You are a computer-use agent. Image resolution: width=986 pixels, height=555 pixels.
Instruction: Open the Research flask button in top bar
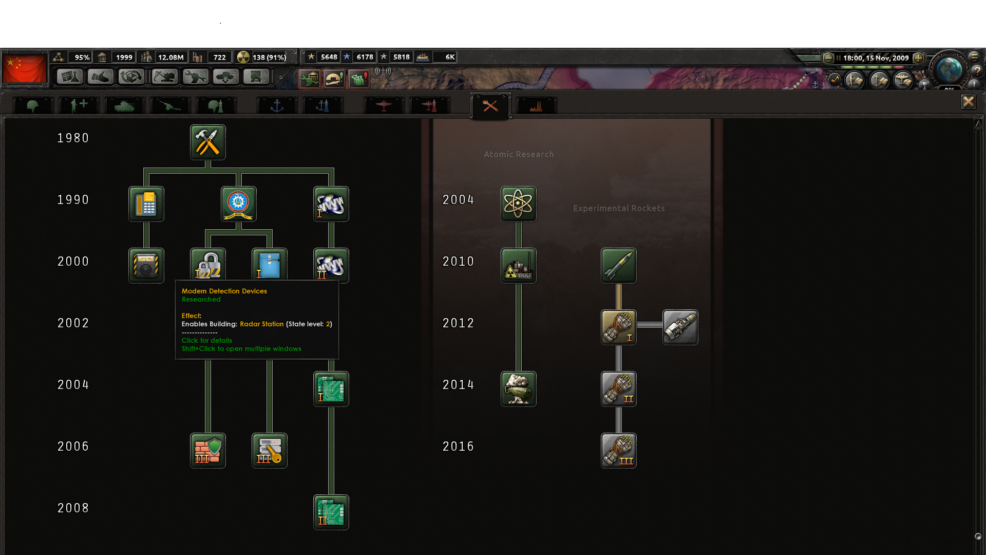click(69, 77)
